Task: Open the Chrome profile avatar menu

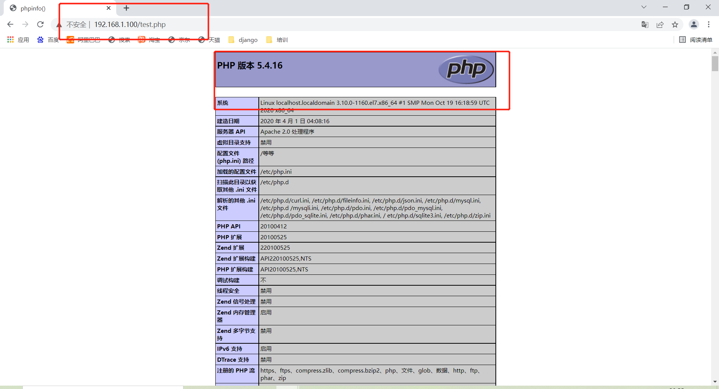Action: 694,24
